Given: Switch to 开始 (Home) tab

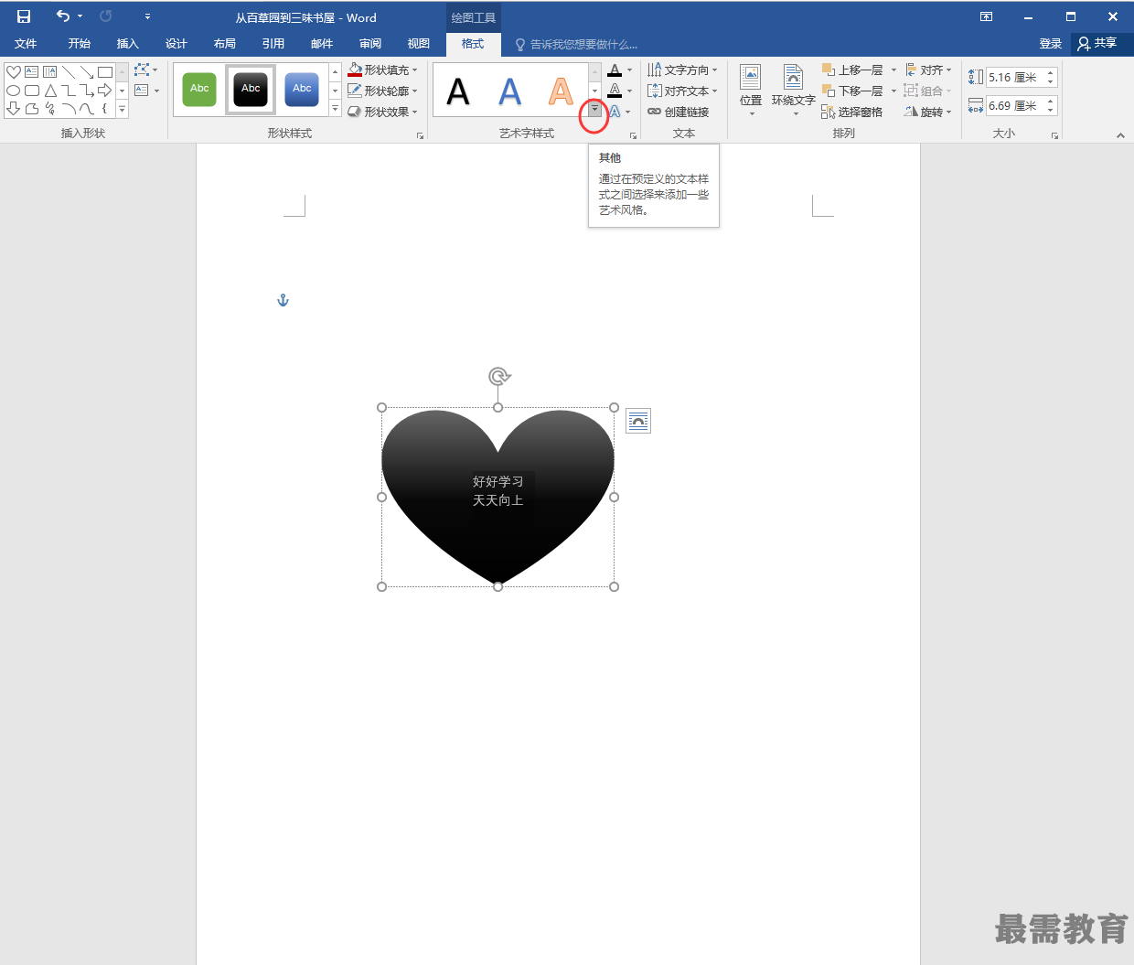Looking at the screenshot, I should coord(80,43).
